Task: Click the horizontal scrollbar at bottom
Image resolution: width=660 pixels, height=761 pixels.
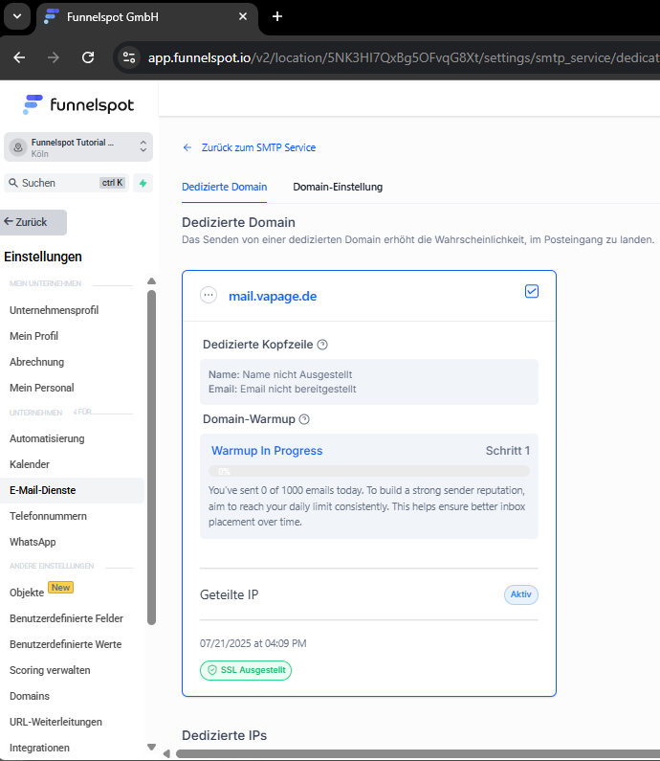Action: (418, 753)
